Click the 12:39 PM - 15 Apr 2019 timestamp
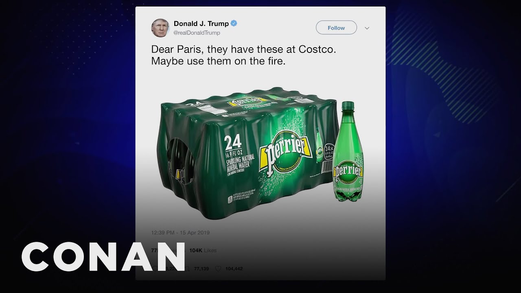This screenshot has width=521, height=293. click(180, 233)
